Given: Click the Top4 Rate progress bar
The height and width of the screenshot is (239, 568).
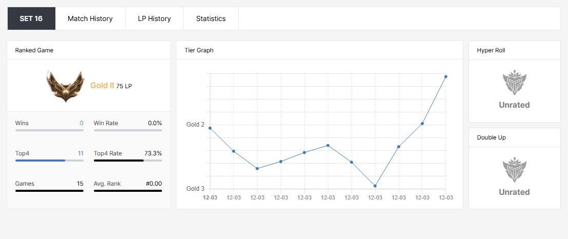Looking at the screenshot, I should pyautogui.click(x=128, y=161).
